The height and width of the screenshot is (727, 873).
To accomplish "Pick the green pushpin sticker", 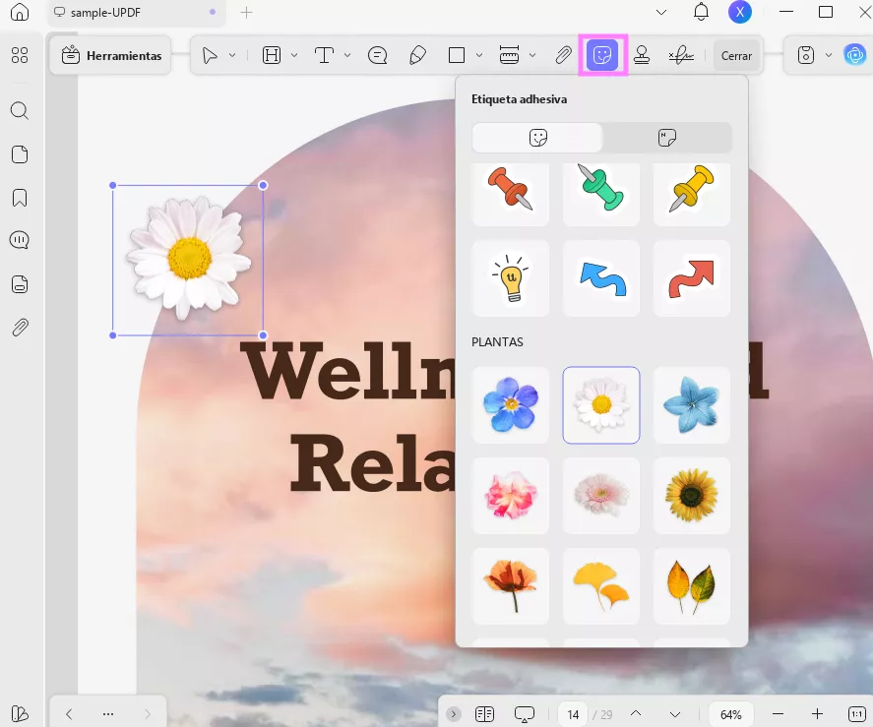I will (x=601, y=192).
